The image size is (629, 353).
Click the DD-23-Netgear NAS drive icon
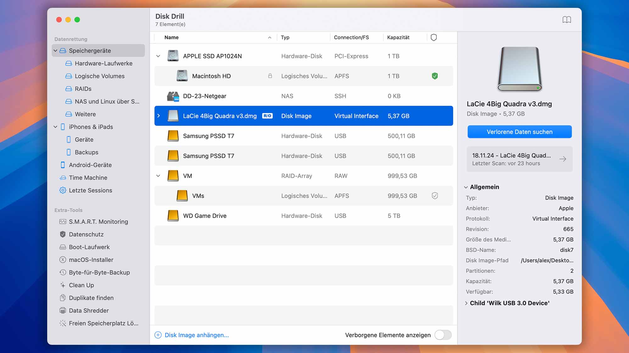pos(173,96)
